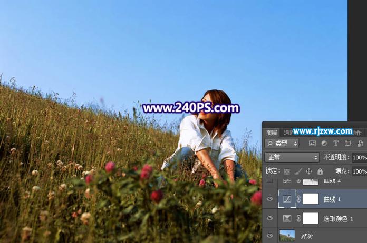This screenshot has height=243, width=367.
Task: Select the layer named 选取颜色 1
Action: click(338, 219)
